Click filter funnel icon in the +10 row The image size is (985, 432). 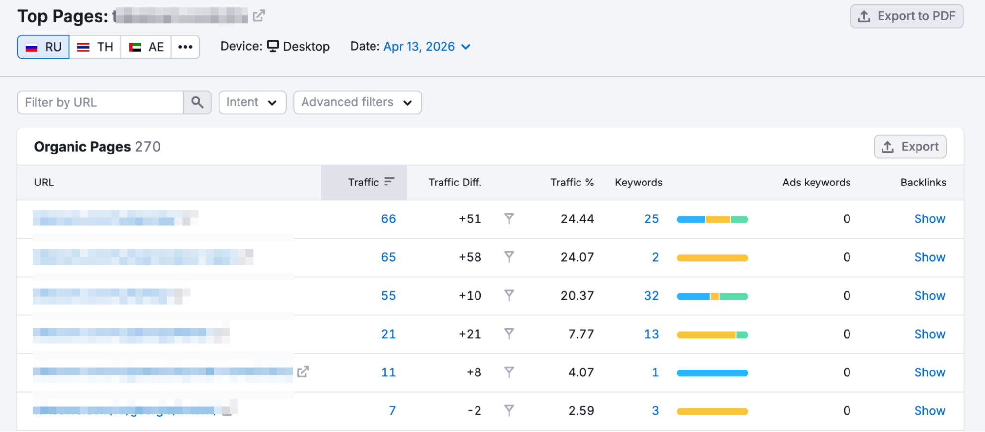coord(509,295)
